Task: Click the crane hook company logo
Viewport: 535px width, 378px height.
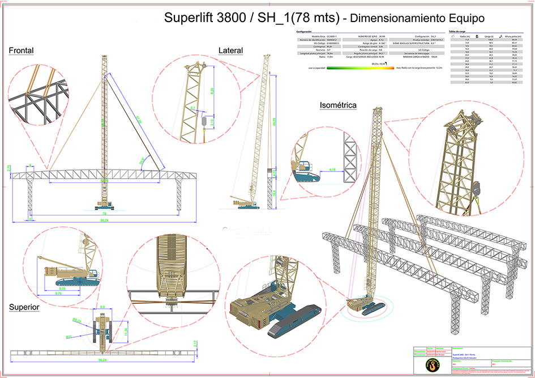Action: tap(433, 366)
